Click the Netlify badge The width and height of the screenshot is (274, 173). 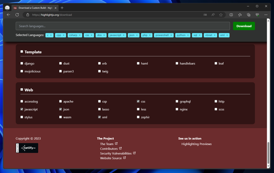[27, 148]
